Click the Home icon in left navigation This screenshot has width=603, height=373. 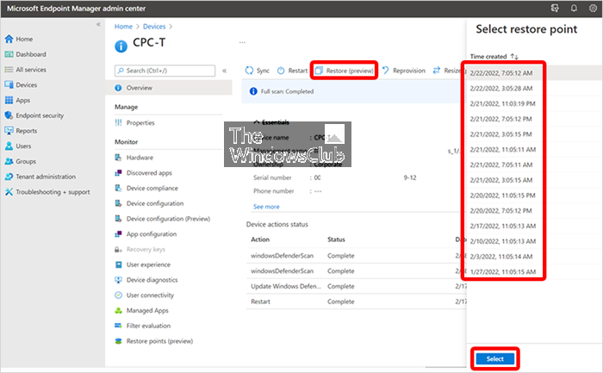point(9,39)
